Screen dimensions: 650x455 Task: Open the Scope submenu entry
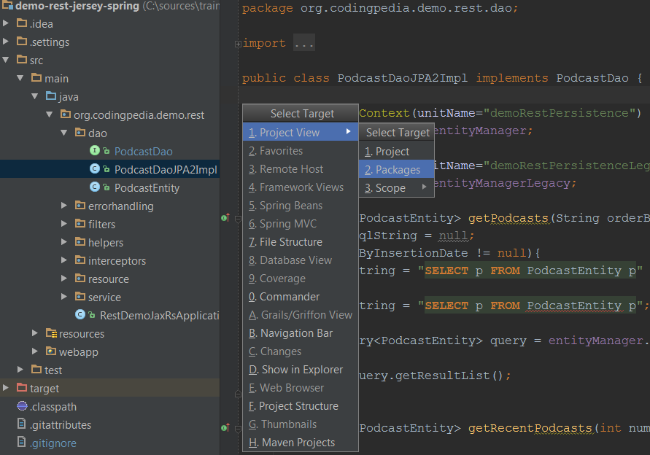pyautogui.click(x=390, y=187)
